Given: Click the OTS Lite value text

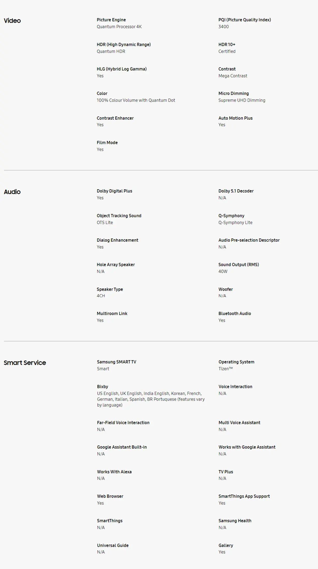Looking at the screenshot, I should (105, 223).
